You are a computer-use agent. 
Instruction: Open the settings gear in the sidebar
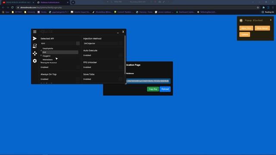coord(34,61)
